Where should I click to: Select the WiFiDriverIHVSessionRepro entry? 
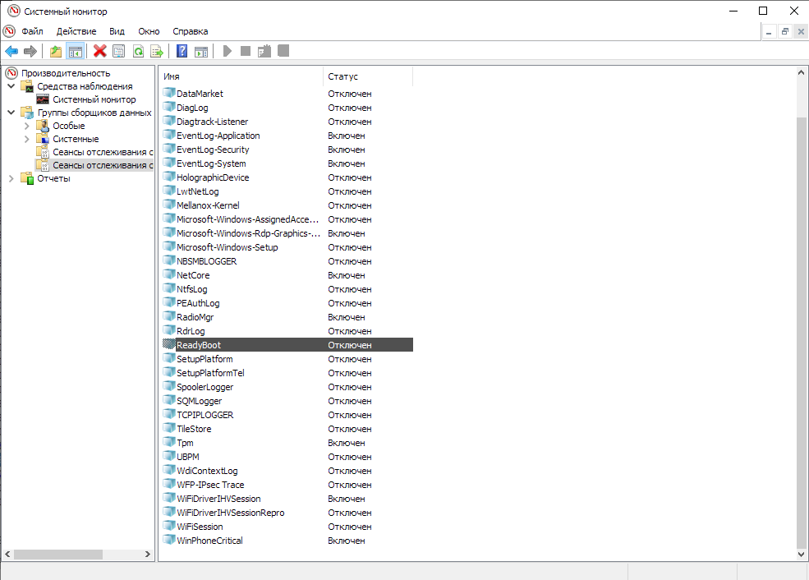(287, 513)
